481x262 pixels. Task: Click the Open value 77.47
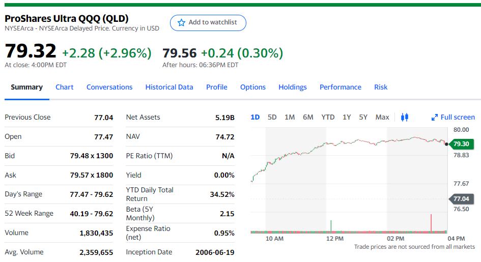pyautogui.click(x=104, y=137)
